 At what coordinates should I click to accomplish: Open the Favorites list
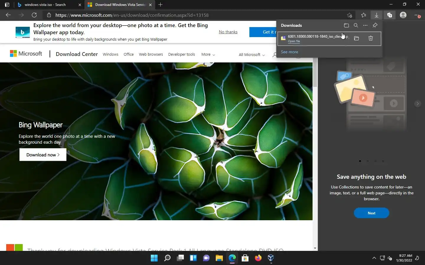click(x=364, y=15)
